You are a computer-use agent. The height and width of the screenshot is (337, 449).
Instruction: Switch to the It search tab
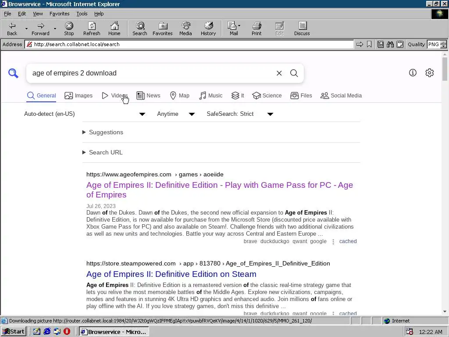point(238,96)
